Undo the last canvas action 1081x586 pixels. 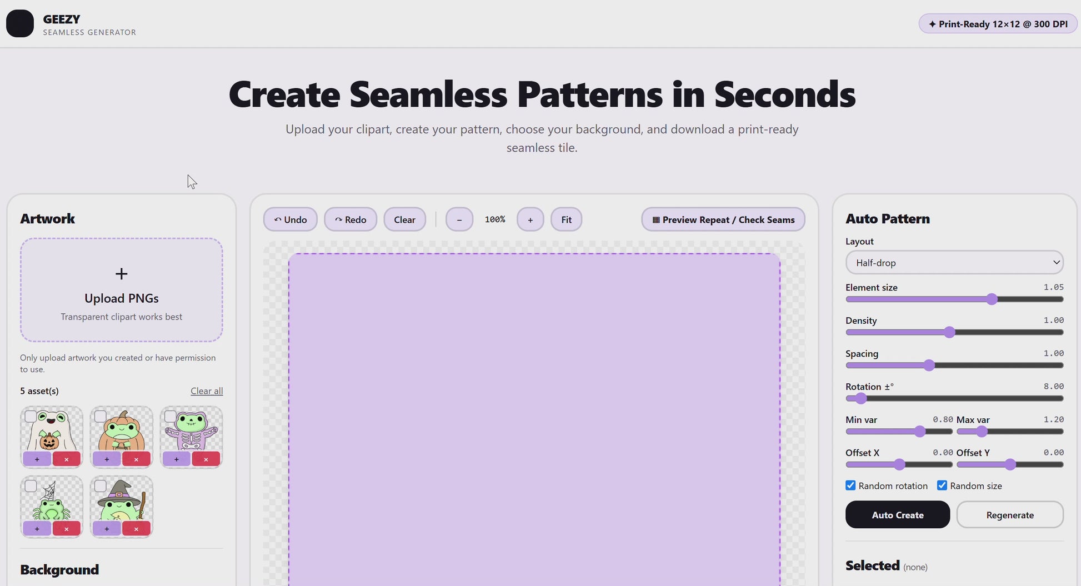point(291,219)
